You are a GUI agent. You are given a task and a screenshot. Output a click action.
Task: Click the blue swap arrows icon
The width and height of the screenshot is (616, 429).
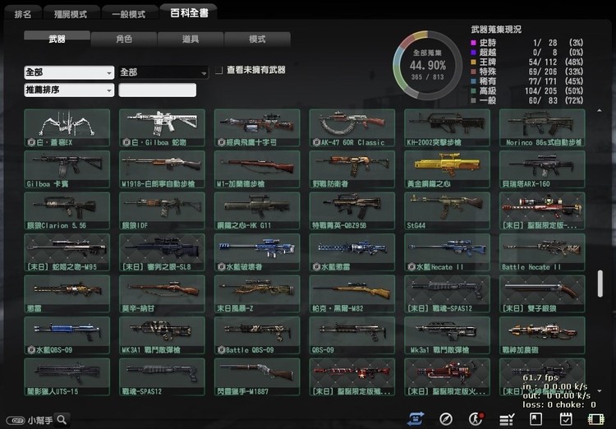pyautogui.click(x=416, y=419)
